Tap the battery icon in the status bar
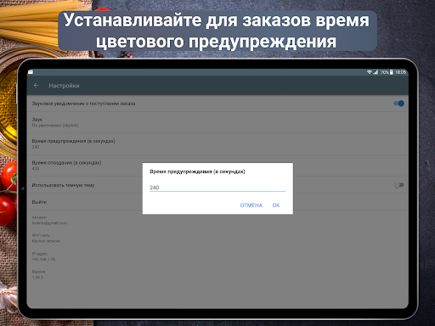This screenshot has width=435, height=326. click(x=392, y=72)
